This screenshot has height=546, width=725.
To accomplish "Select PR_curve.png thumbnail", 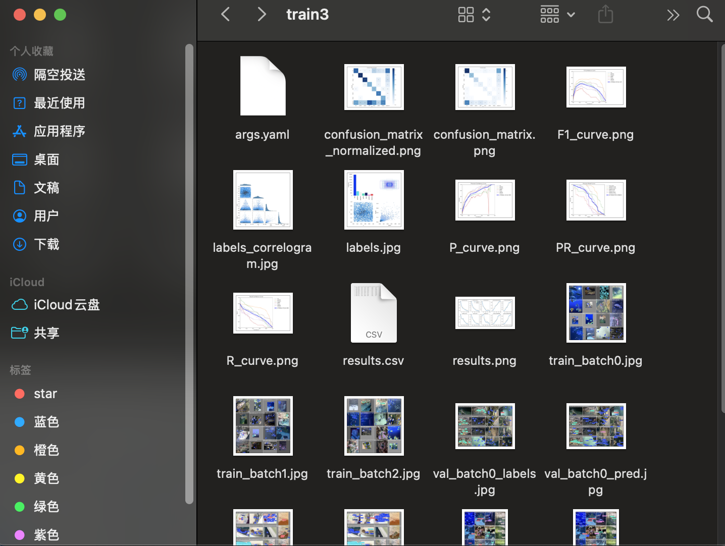I will pos(596,200).
